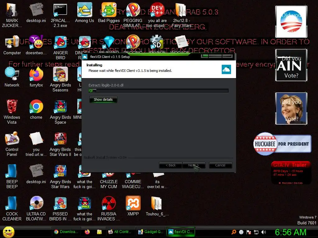
Task: Launch the Among Us desktop shortcut
Action: (x=84, y=13)
